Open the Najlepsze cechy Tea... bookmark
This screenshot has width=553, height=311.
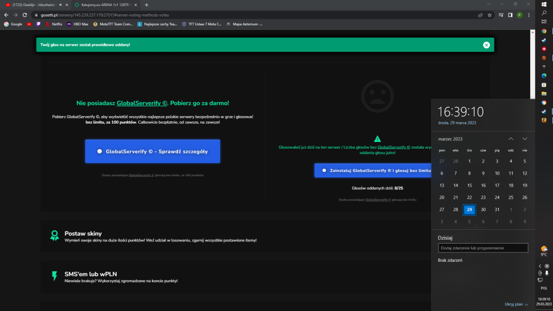pos(157,24)
